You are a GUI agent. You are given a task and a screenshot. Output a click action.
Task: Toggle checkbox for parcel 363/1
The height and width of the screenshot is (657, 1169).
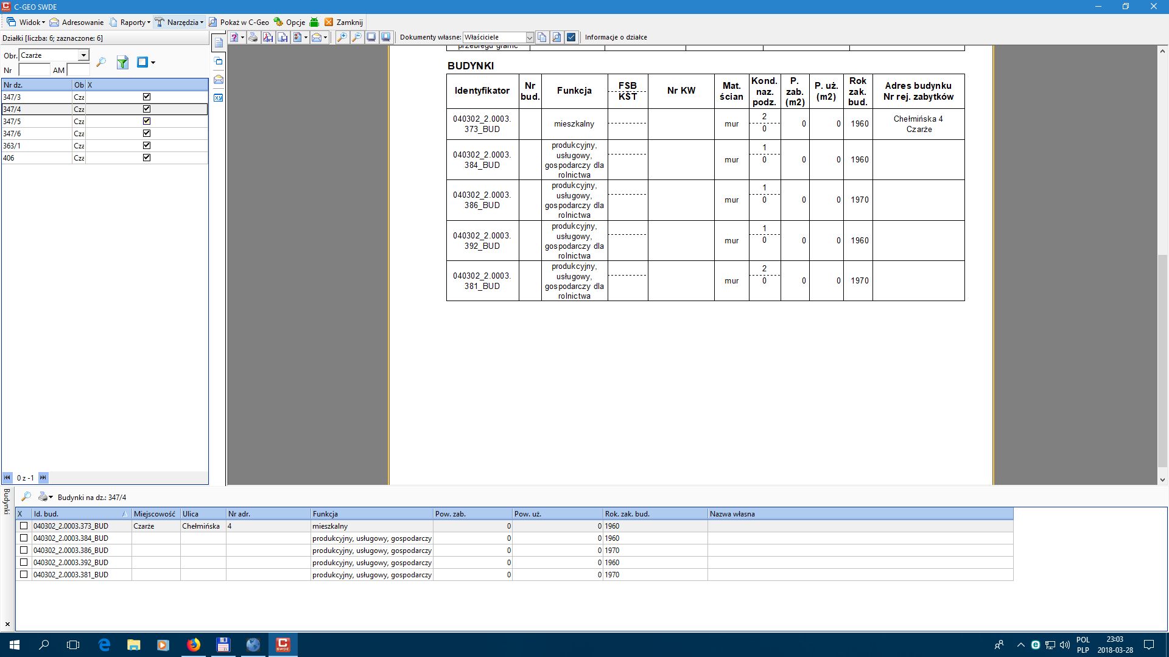point(147,145)
